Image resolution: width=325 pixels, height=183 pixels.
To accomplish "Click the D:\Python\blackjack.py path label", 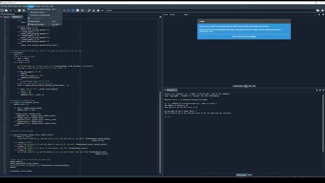I will click(8, 14).
